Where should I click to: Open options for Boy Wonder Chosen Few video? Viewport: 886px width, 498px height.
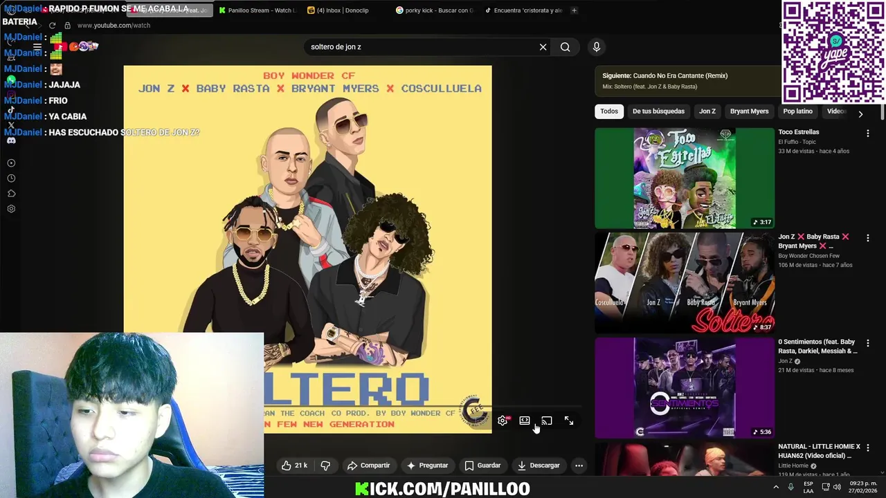tap(868, 238)
